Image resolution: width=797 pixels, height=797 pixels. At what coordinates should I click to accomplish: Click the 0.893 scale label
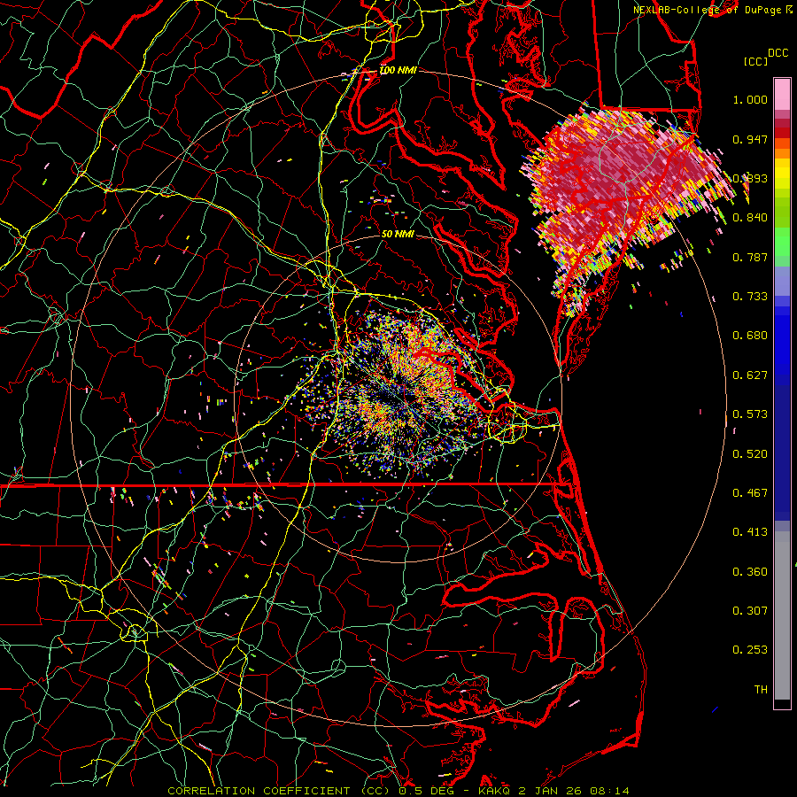pos(750,178)
